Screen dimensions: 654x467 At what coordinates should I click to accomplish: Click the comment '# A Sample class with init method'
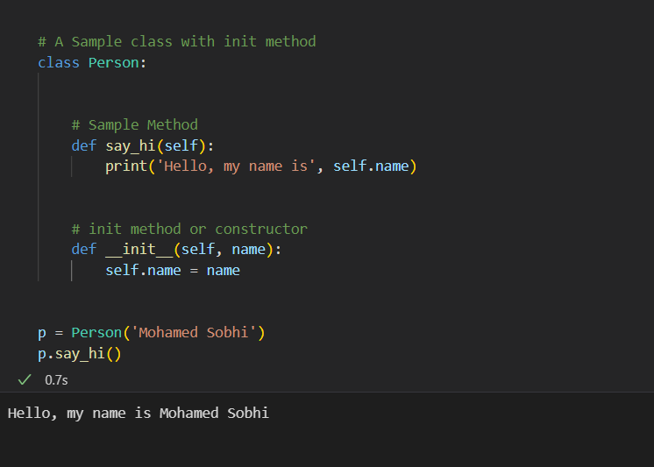click(x=177, y=42)
